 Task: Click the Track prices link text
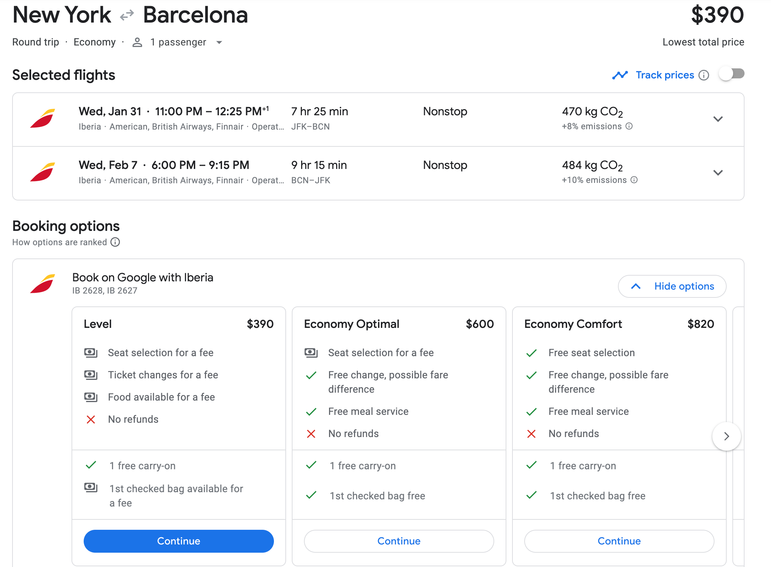pos(665,75)
